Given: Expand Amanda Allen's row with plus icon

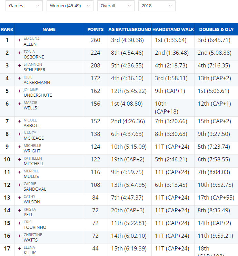Looking at the screenshot, I should [x=19, y=40].
